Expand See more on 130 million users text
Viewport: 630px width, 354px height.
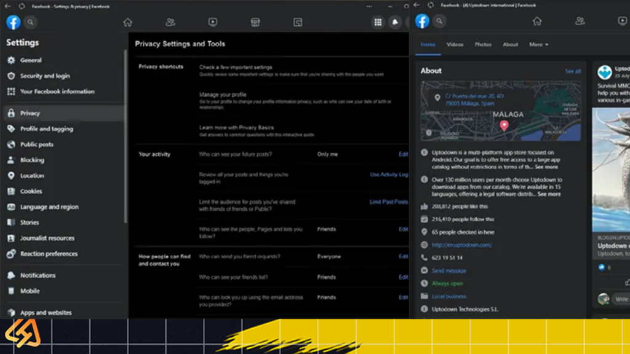coord(549,194)
